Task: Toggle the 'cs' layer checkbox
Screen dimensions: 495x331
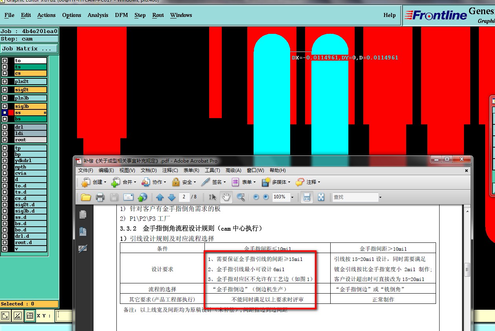Action: (x=4, y=73)
